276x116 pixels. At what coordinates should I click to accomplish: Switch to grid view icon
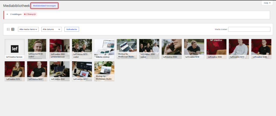point(13,29)
